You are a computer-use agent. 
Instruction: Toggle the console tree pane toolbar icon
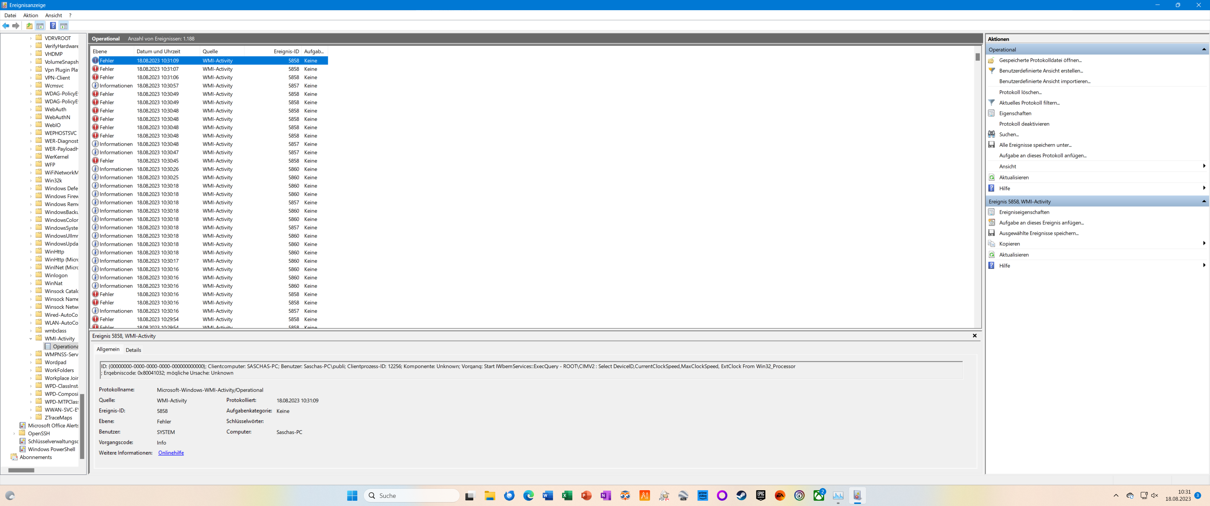pyautogui.click(x=40, y=26)
